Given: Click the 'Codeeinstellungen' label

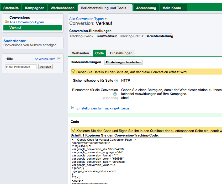Looking at the screenshot, I should click(86, 62).
